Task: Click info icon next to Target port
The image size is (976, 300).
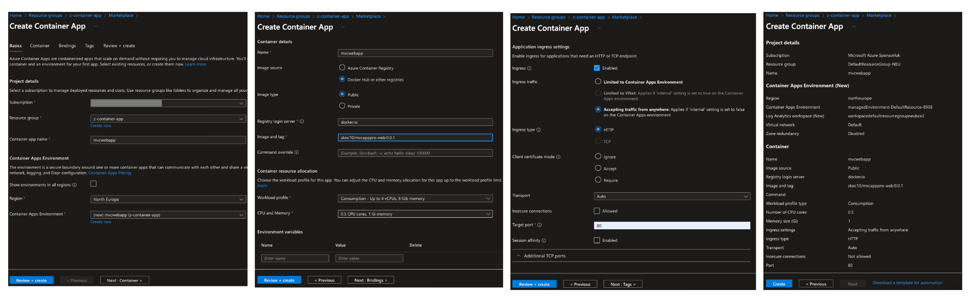Action: coord(540,225)
